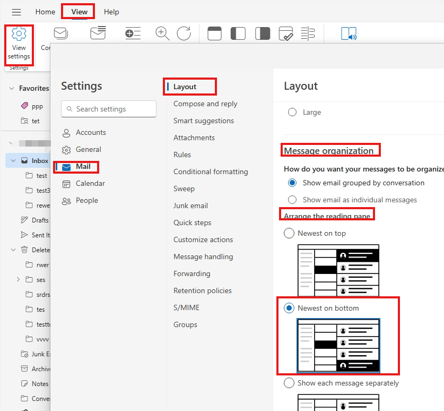This screenshot has width=444, height=411.
Task: Click the Newest on top preview thumbnail
Action: [x=338, y=270]
